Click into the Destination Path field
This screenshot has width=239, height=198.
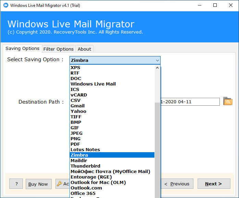[190, 102]
